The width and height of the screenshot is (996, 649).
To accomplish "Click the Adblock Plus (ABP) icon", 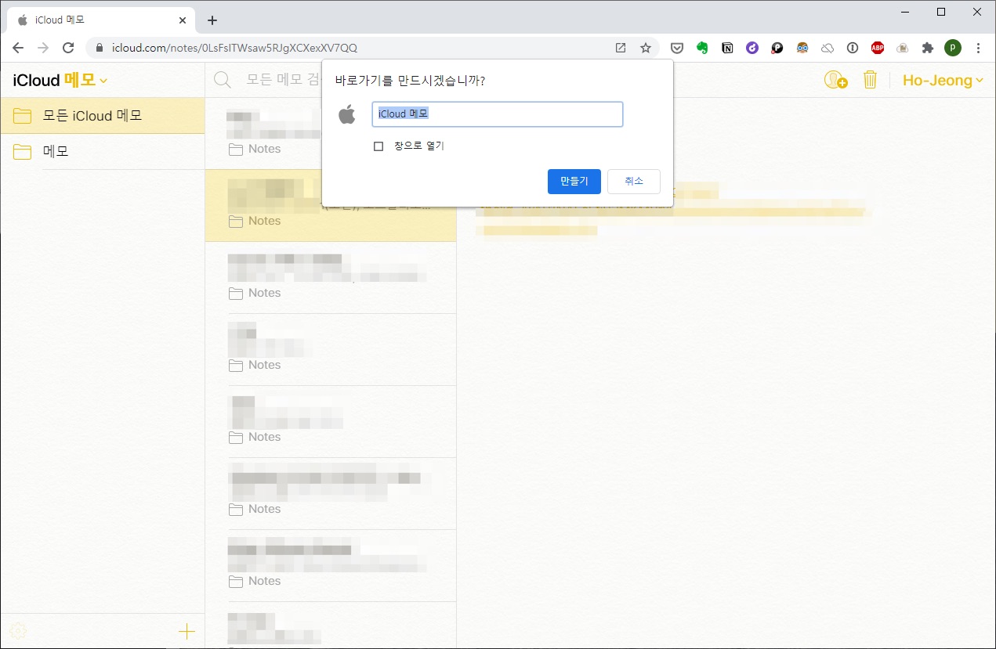I will click(x=878, y=48).
